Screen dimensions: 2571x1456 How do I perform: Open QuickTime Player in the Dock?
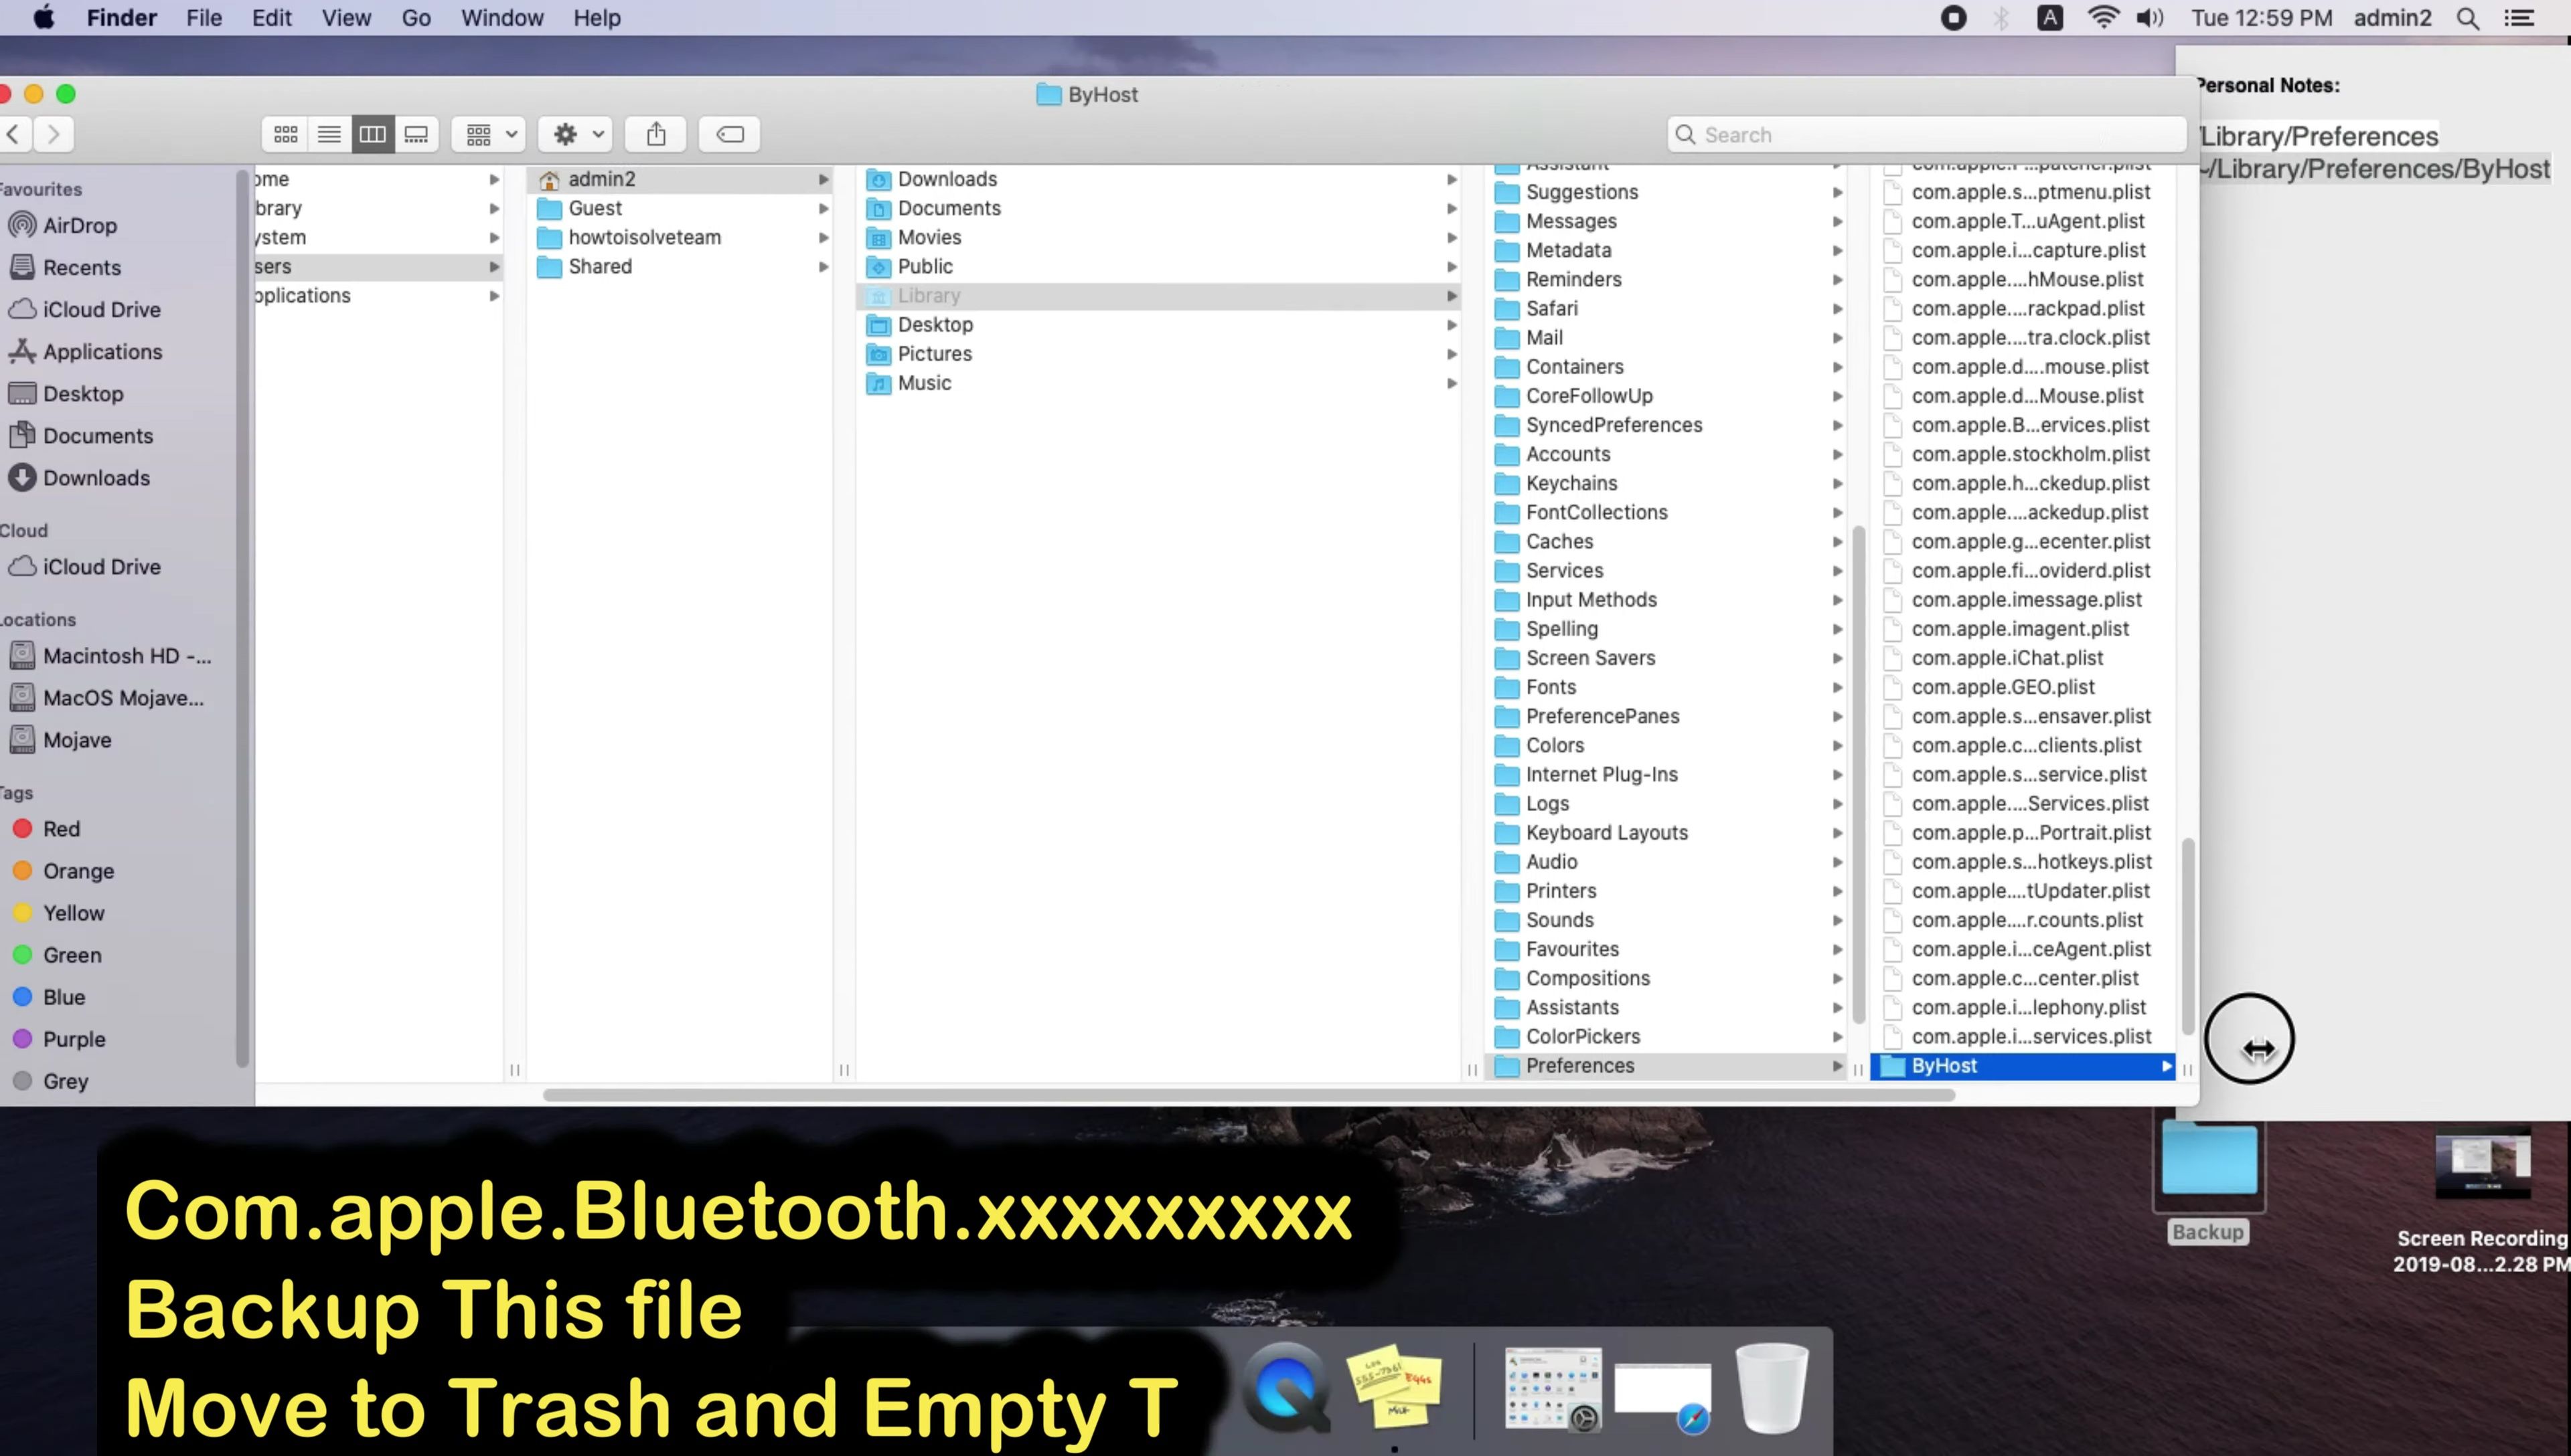click(1286, 1388)
